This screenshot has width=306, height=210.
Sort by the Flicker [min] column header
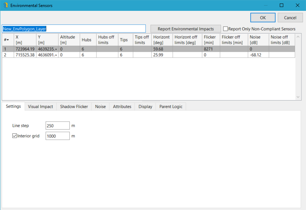pyautogui.click(x=211, y=39)
